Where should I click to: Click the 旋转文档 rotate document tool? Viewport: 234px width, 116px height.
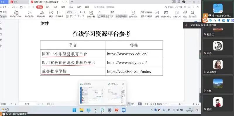point(91,14)
